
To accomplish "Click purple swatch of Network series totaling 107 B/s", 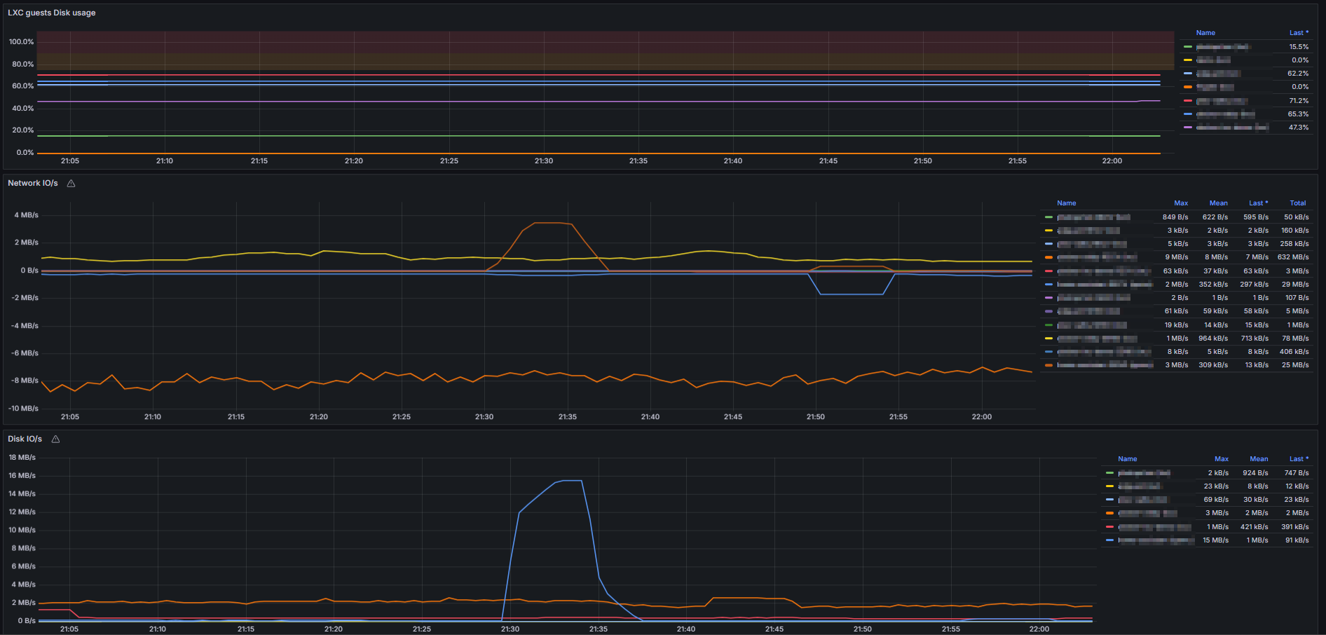I will [1048, 298].
